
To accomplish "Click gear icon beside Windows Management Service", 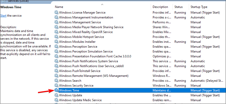I will pos(56,22).
